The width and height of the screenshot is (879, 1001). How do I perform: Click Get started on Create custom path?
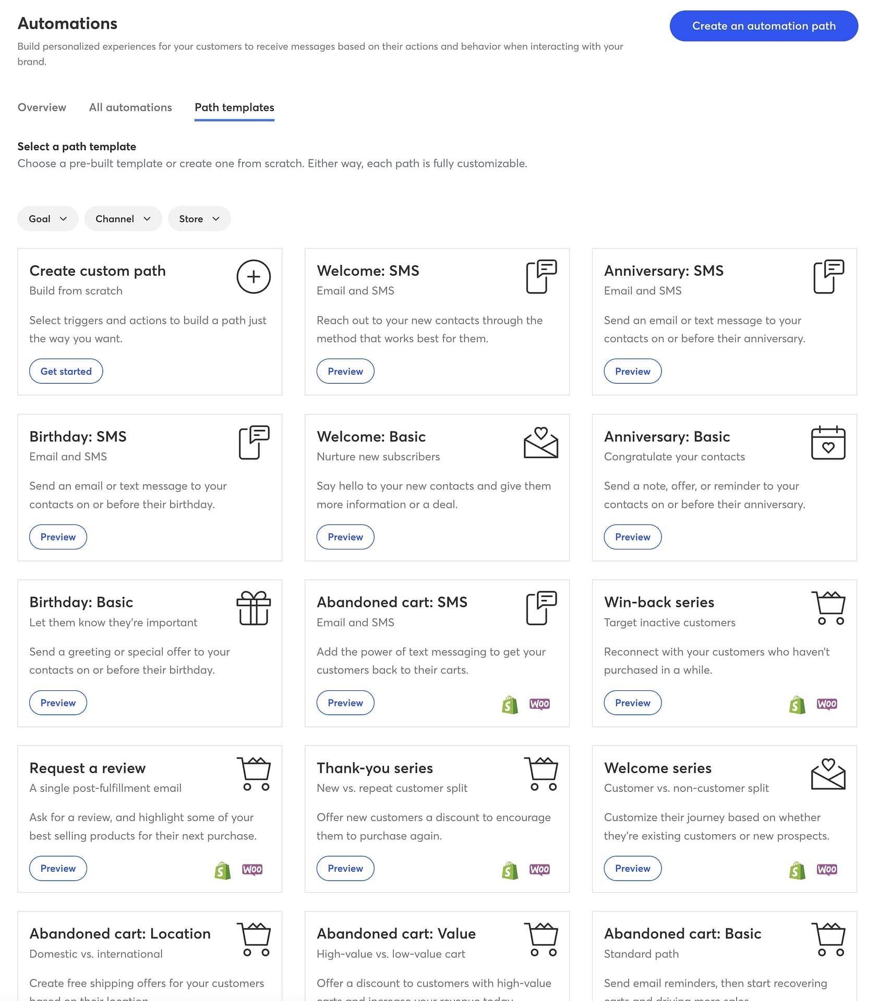[66, 371]
